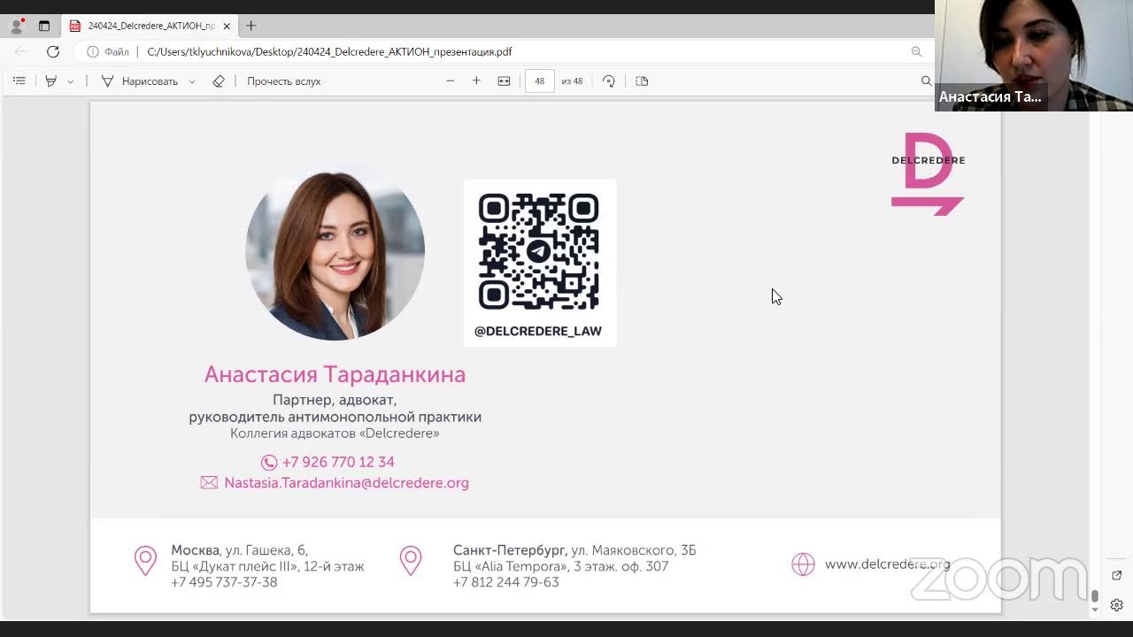The height and width of the screenshot is (637, 1133).
Task: Close the 240424_Delcredere PDF tab
Action: [227, 26]
